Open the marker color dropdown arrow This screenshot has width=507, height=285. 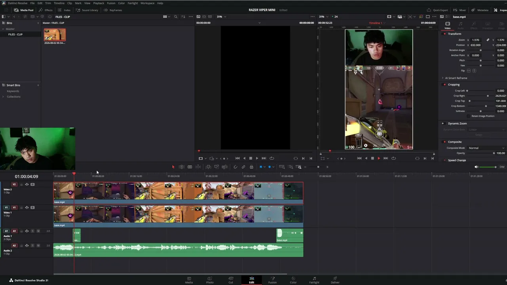click(x=273, y=167)
